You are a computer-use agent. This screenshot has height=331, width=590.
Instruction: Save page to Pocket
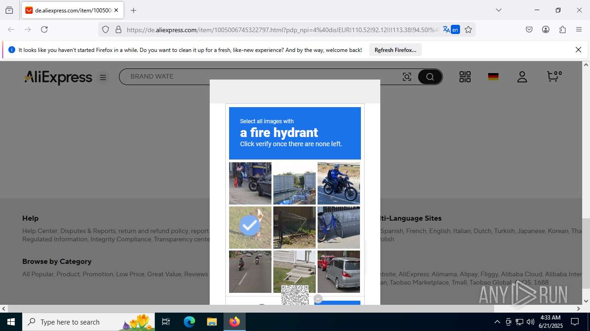point(529,29)
